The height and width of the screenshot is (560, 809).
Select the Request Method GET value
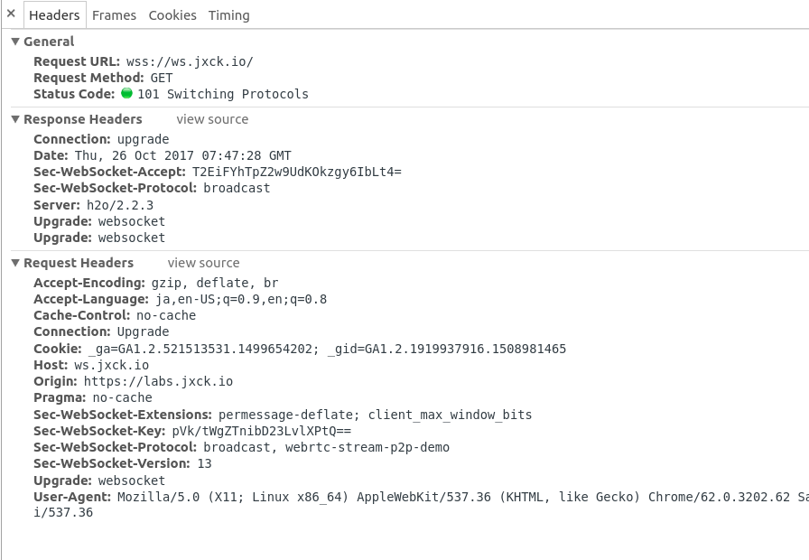coord(162,78)
